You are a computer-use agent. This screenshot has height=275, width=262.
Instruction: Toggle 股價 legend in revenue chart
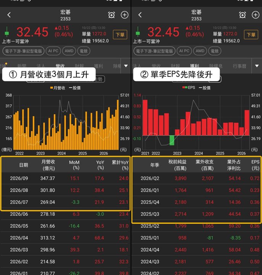point(75,88)
